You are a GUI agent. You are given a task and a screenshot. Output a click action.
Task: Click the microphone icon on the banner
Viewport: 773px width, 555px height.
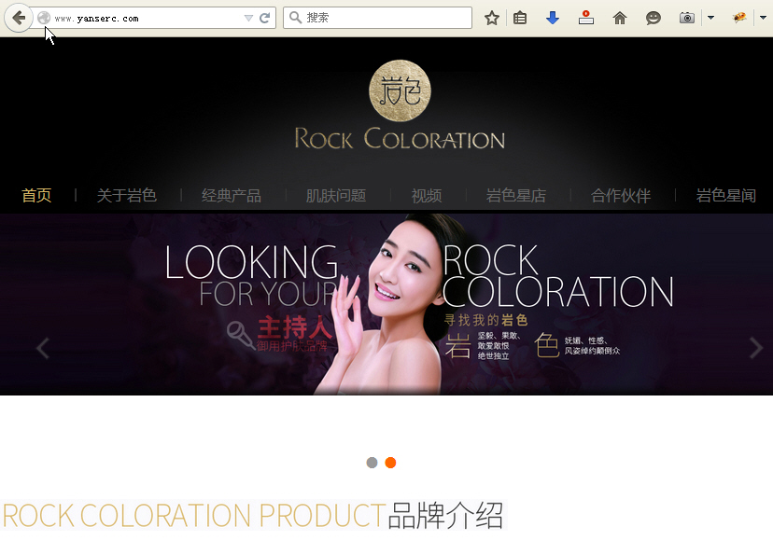point(241,335)
